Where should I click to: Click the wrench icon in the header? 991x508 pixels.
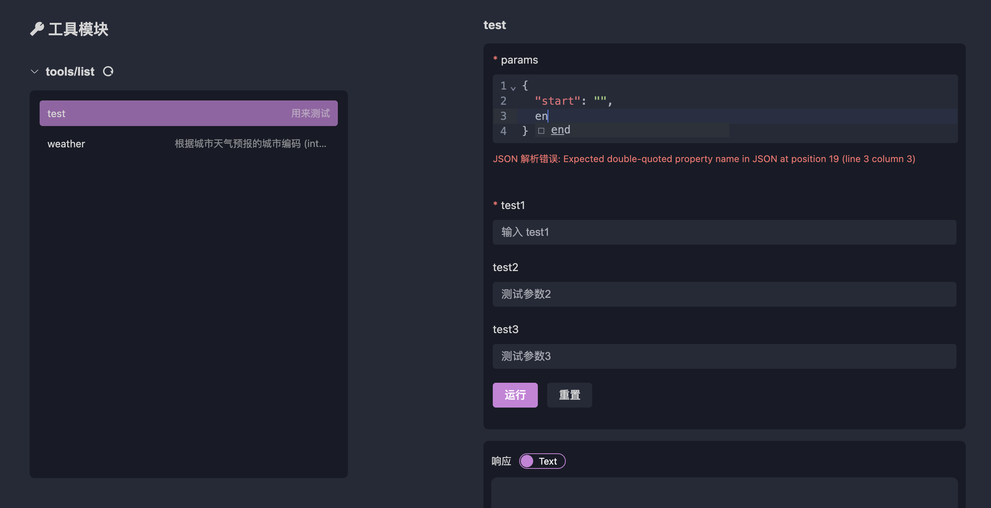(x=37, y=29)
